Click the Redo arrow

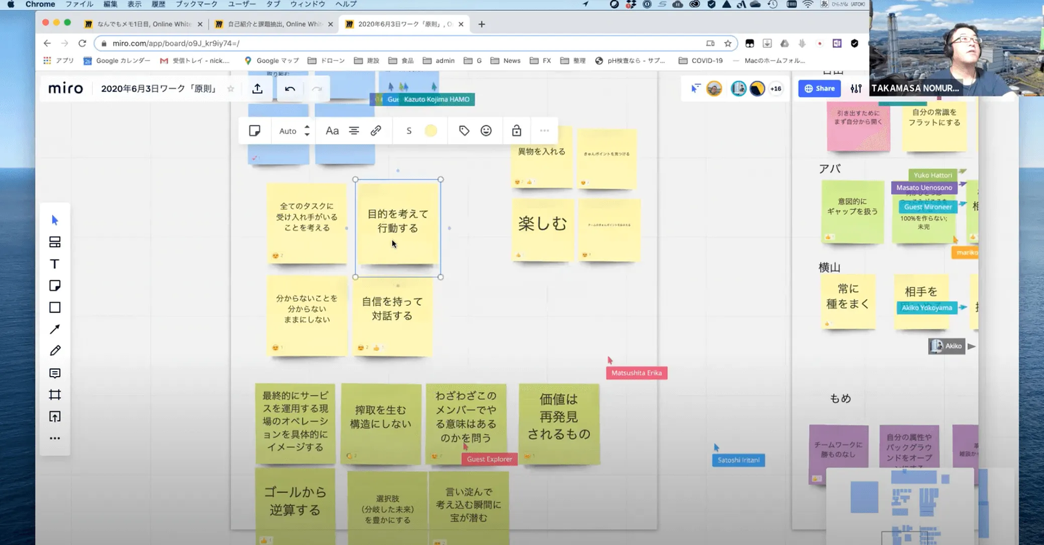[316, 88]
